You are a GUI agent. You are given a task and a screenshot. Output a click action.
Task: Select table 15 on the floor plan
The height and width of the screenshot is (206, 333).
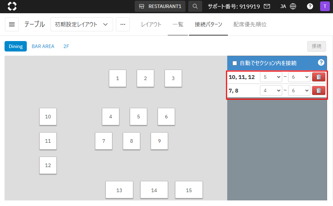pos(189,190)
